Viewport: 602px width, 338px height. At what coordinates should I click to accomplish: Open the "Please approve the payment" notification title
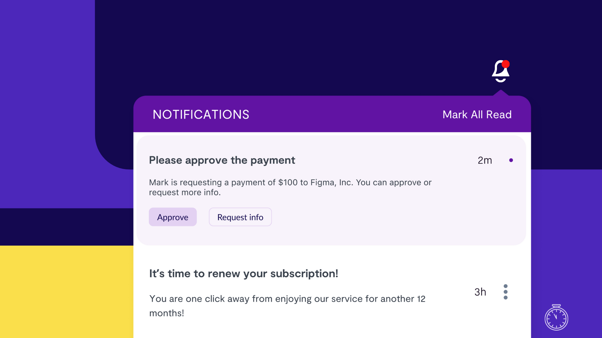[x=222, y=160]
